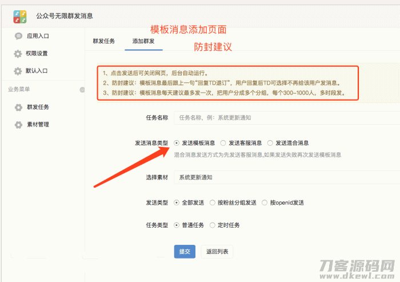This screenshot has height=282, width=400.
Task: Click the gear icon beside 群发任务
Action: click(x=18, y=108)
